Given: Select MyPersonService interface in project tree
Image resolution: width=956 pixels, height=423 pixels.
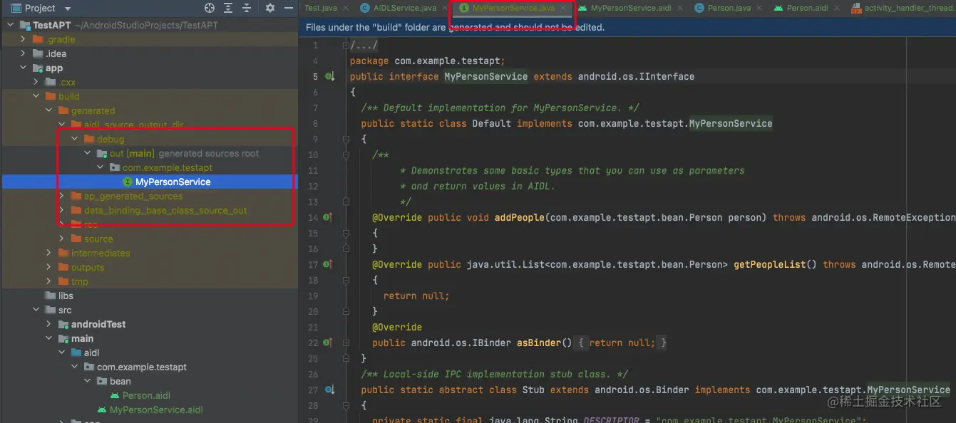Looking at the screenshot, I should [149, 182].
